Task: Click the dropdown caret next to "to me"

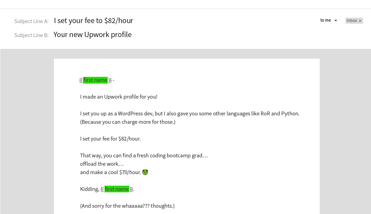Action: tap(336, 21)
